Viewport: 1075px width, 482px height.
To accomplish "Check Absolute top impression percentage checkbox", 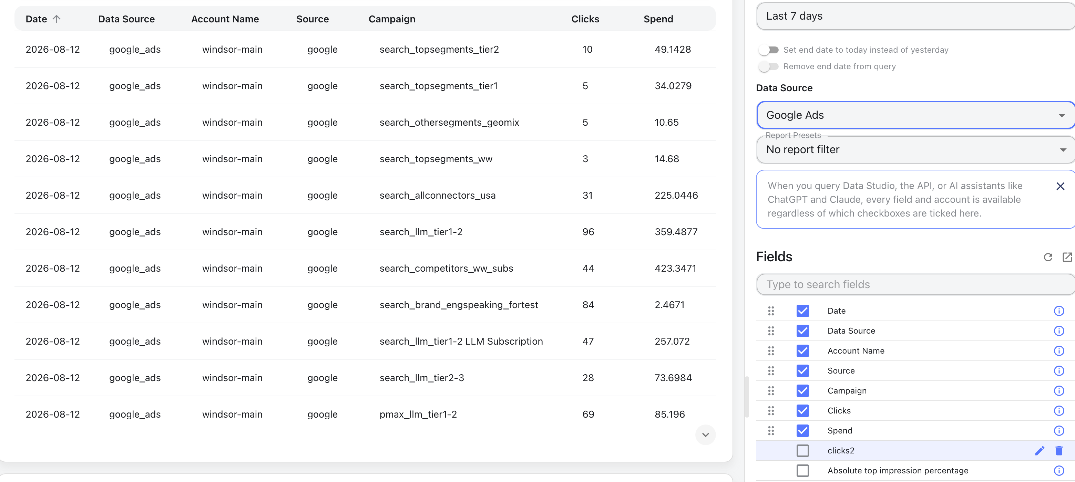I will [802, 470].
